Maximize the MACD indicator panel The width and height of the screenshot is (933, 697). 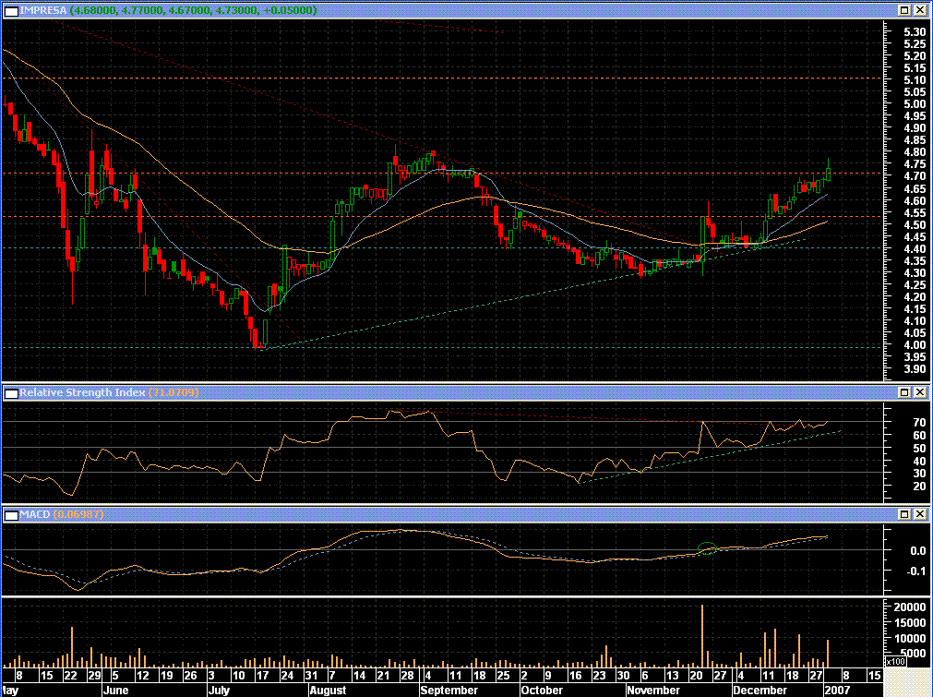click(904, 513)
